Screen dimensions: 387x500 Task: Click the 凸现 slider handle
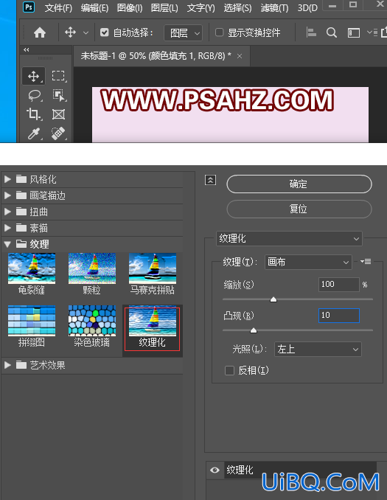pos(254,330)
